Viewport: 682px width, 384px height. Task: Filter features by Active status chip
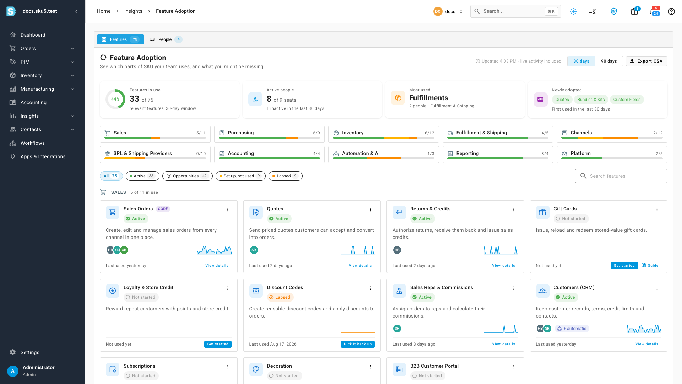tap(142, 176)
